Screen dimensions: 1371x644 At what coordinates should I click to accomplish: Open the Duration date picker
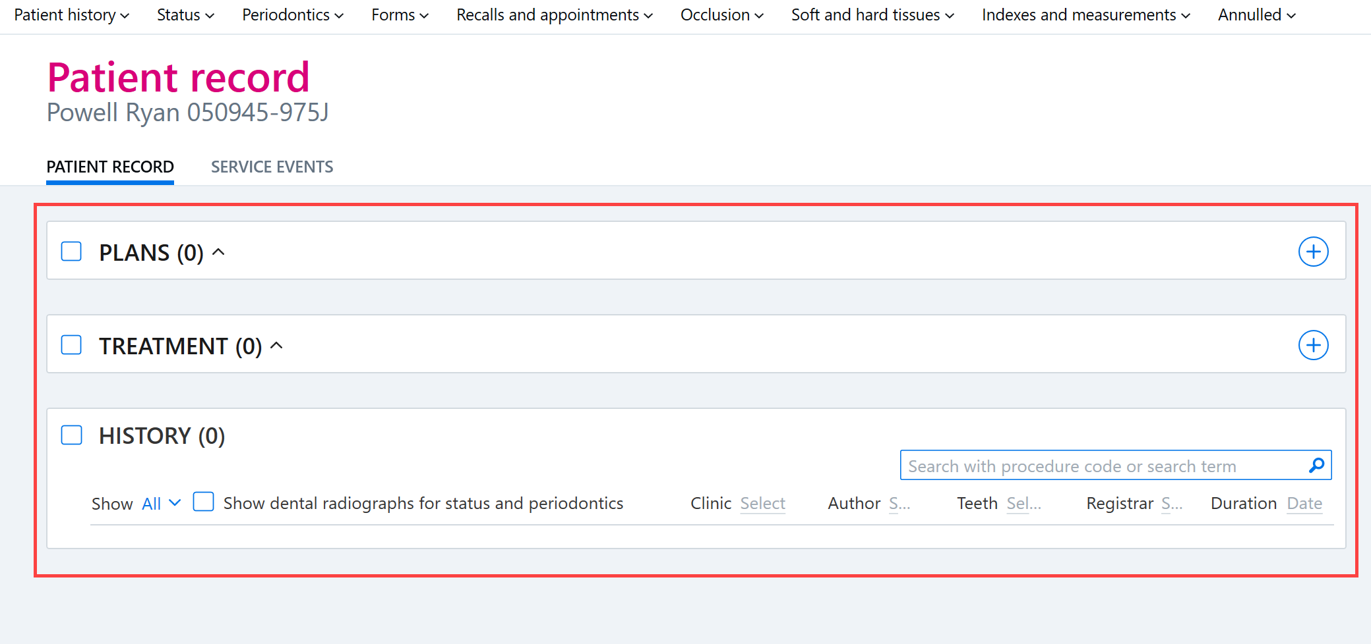[1304, 504]
